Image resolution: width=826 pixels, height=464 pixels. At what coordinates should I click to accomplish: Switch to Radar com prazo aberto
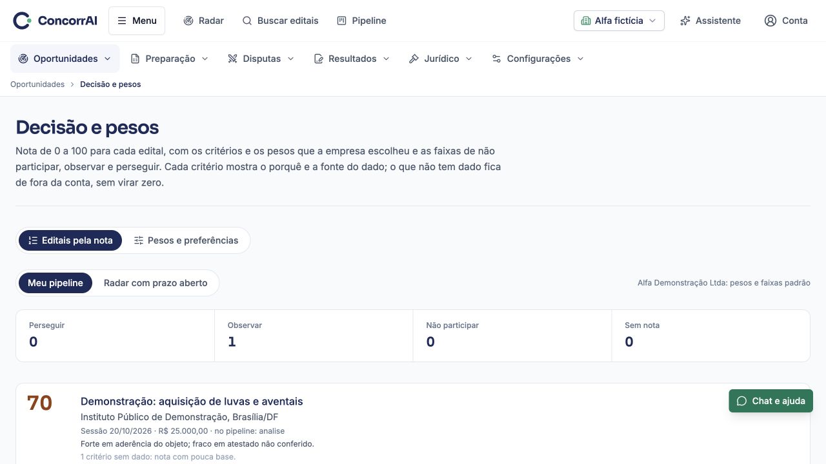click(156, 283)
